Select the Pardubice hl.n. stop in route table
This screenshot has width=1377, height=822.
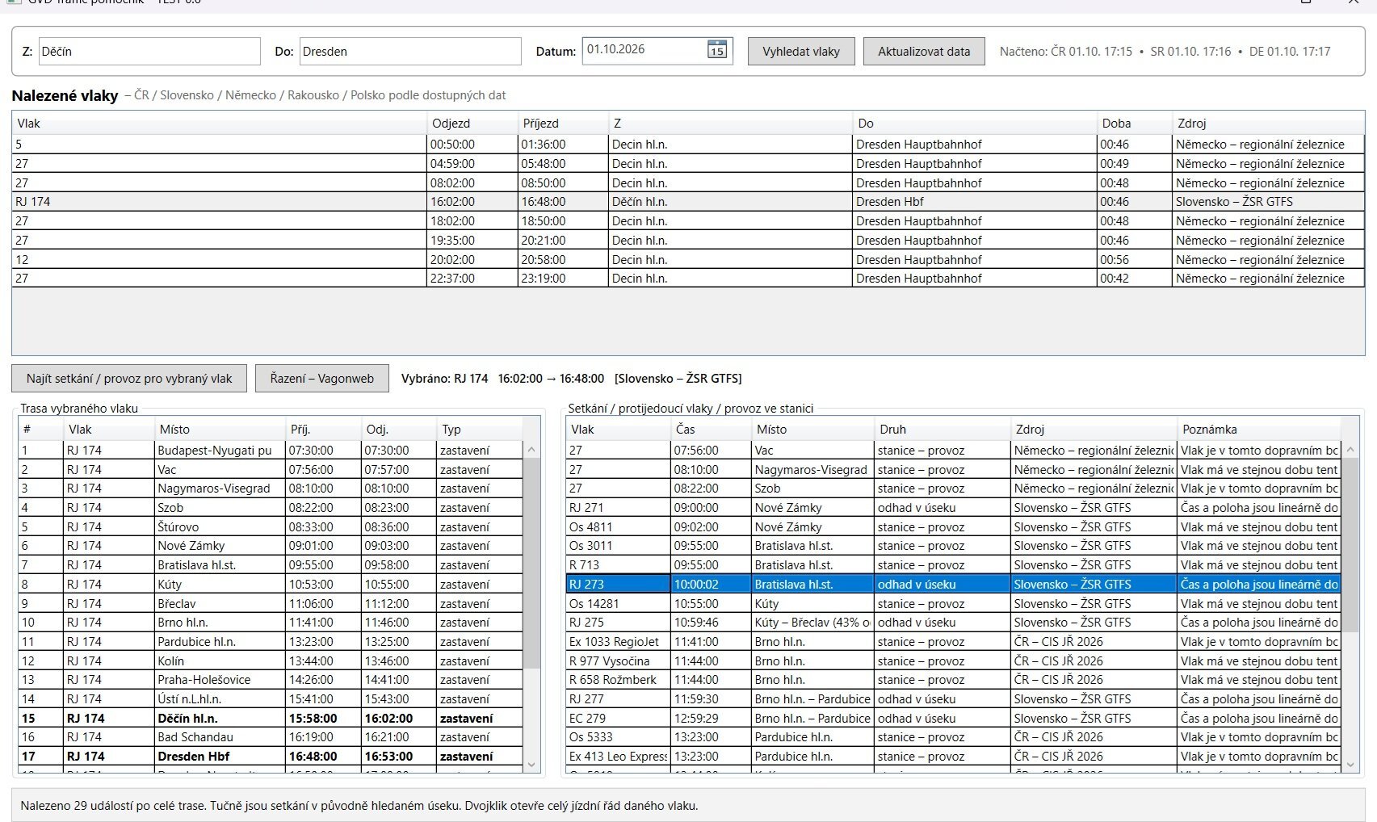point(271,642)
